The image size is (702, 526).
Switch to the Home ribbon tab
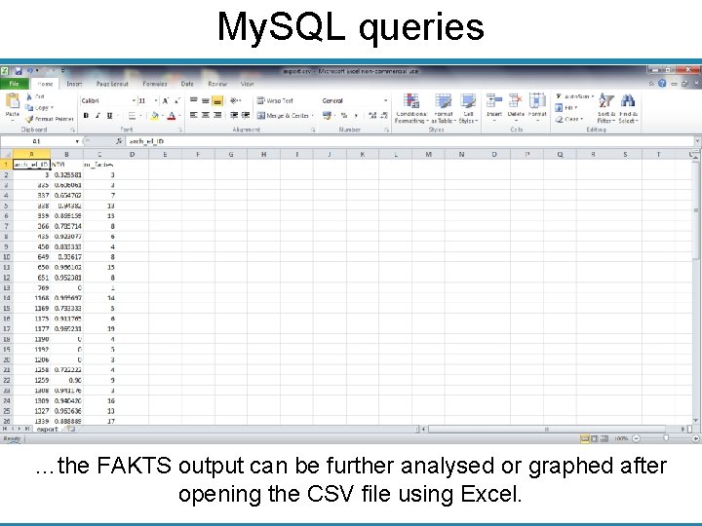point(45,84)
